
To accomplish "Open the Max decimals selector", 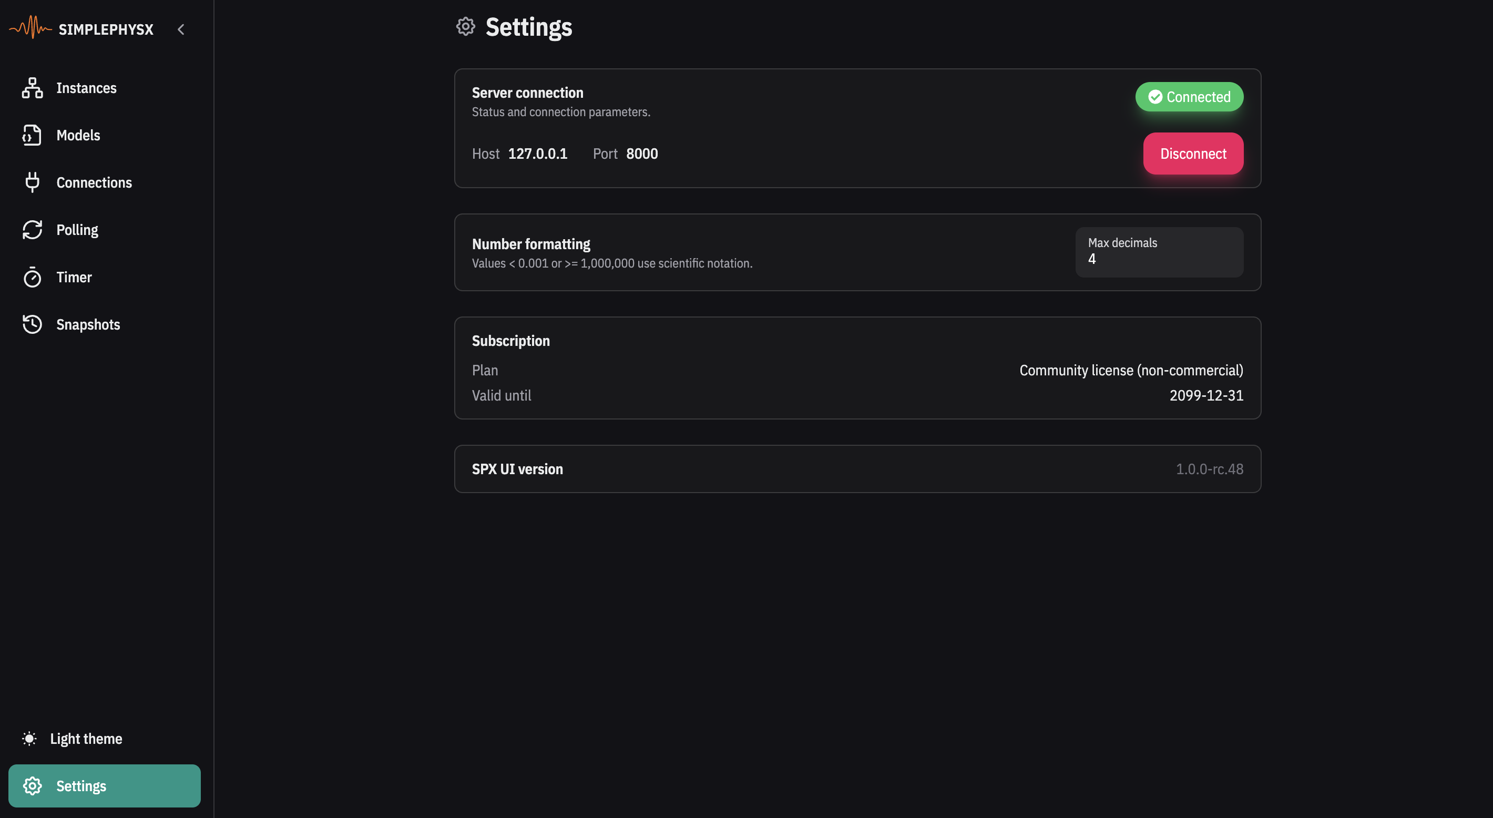I will click(1159, 252).
